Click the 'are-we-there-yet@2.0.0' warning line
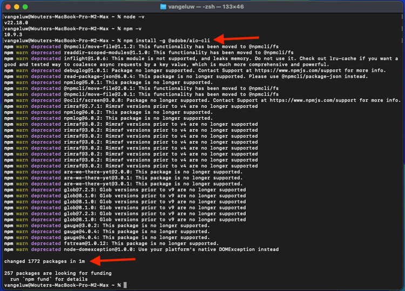Screen dimensions: 405x291 coord(124,172)
